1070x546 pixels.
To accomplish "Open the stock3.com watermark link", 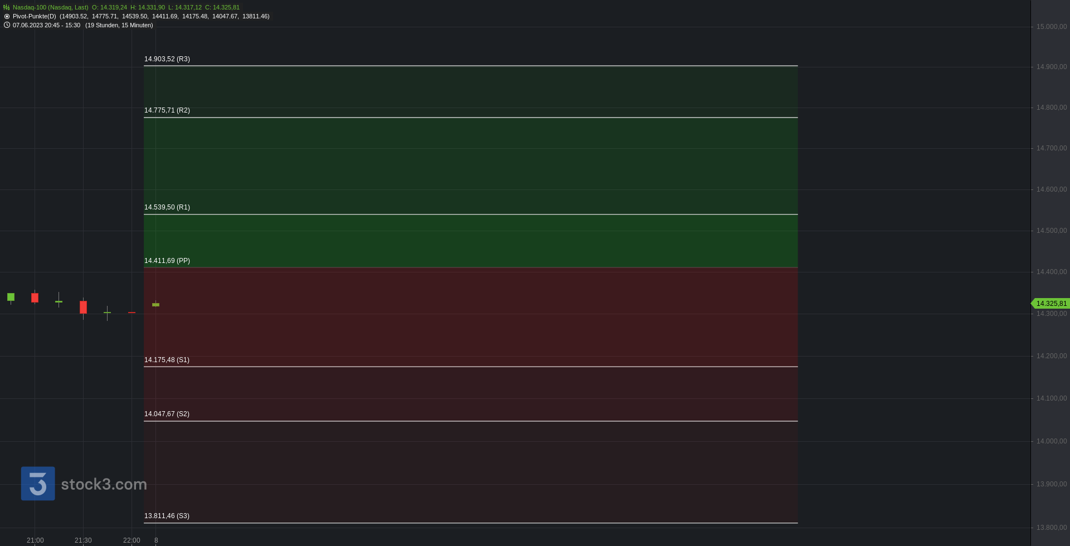I will pos(104,484).
